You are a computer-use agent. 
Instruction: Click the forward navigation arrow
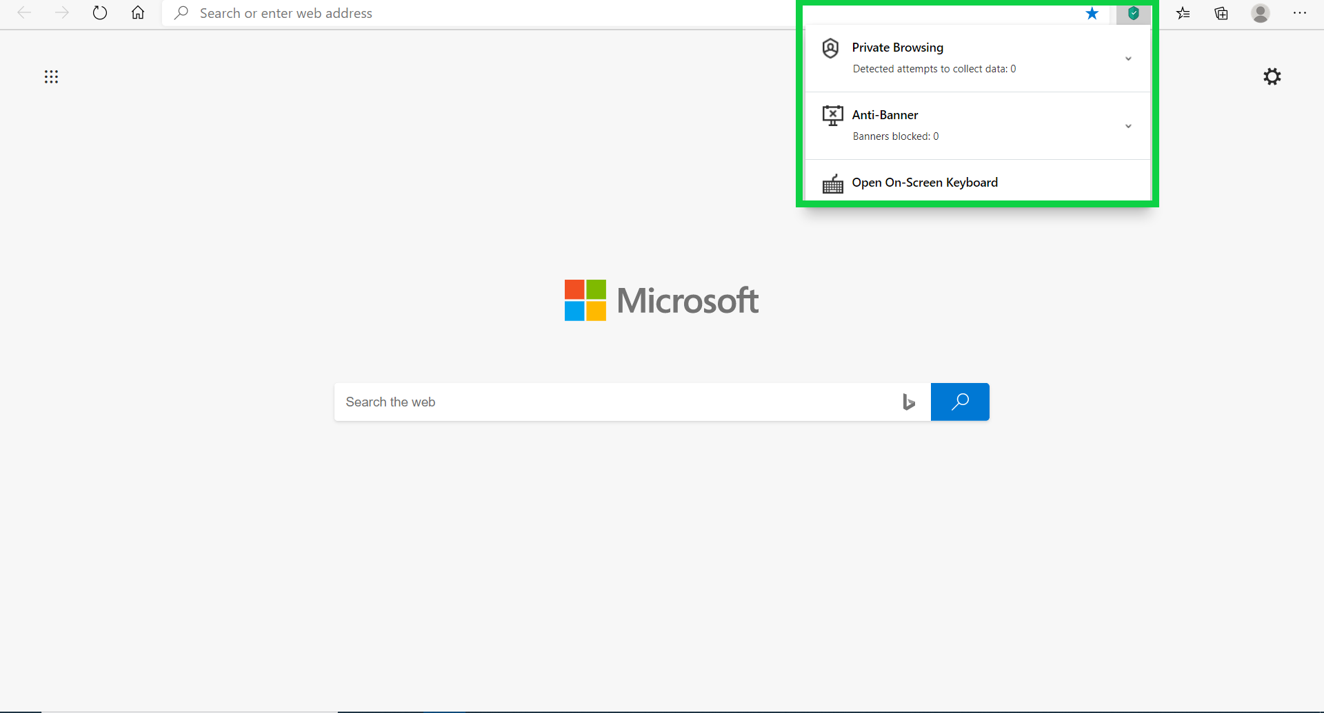point(62,12)
